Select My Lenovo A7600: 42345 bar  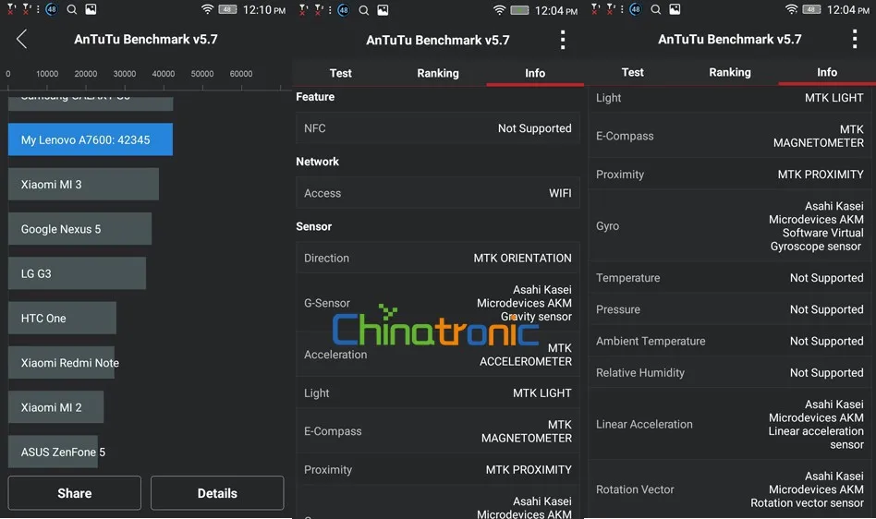pos(91,139)
